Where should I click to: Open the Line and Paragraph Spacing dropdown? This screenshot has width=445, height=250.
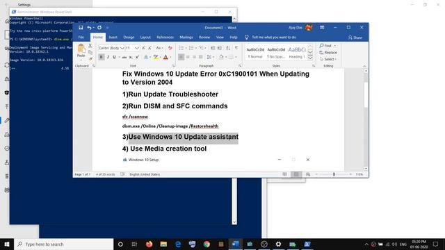point(210,57)
